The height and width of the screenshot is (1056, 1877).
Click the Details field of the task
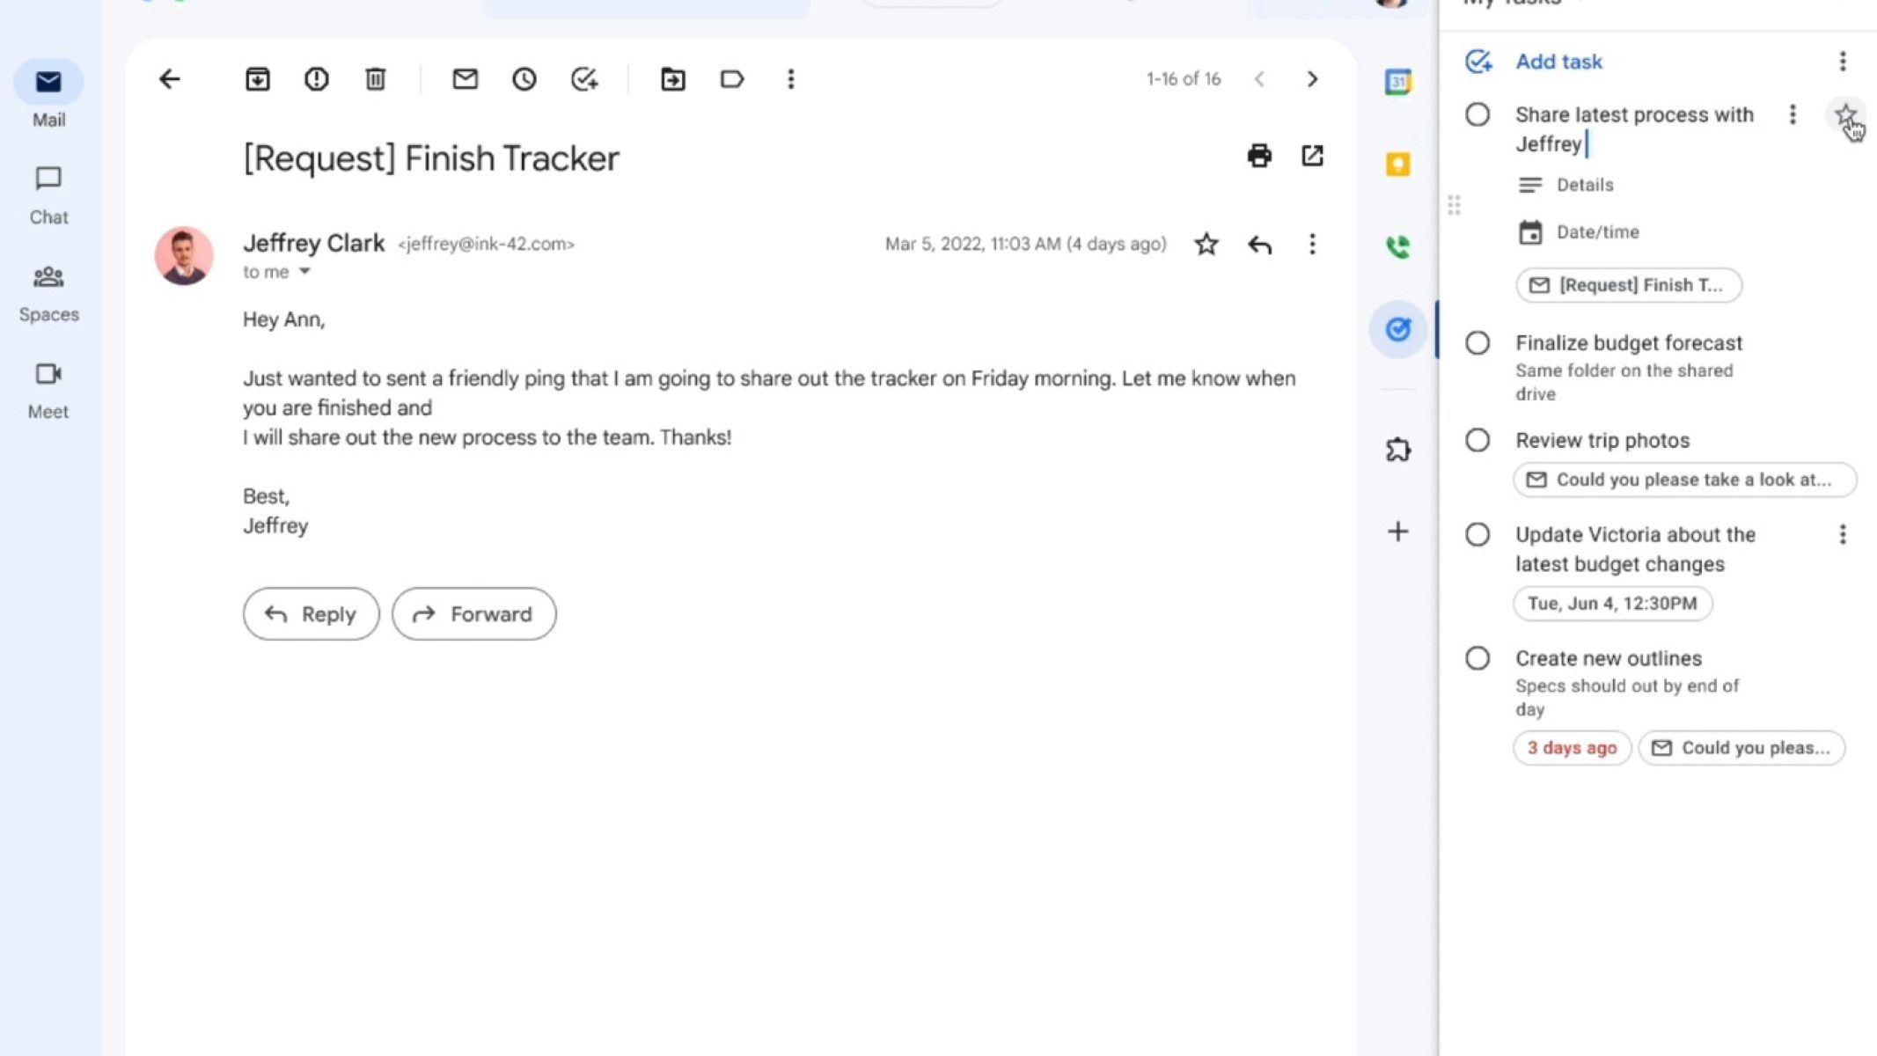coord(1585,185)
